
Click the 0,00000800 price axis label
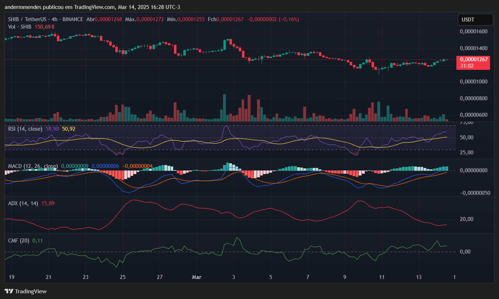(474, 98)
